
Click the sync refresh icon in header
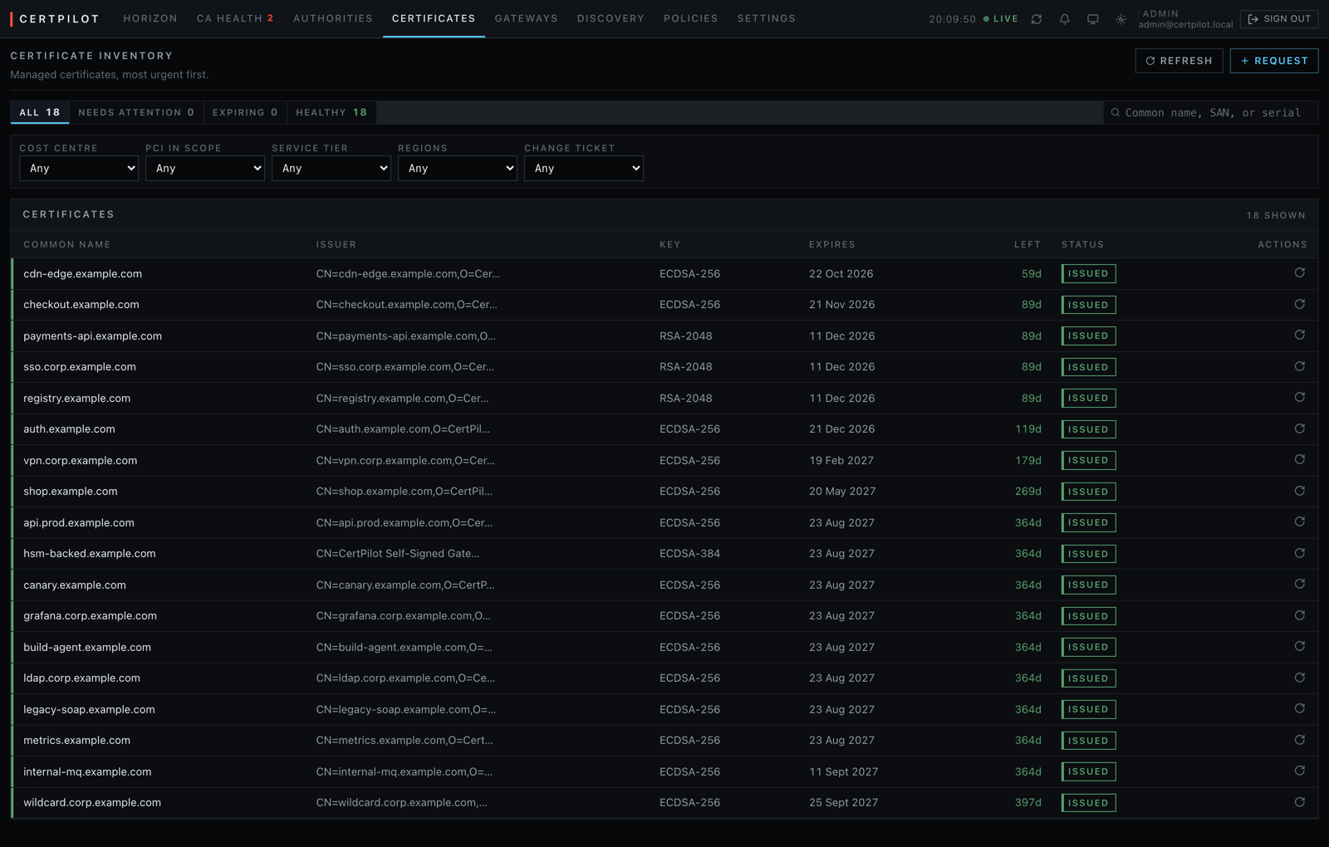click(1037, 19)
